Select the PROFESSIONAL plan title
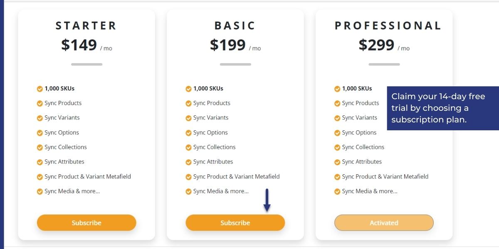499x249 pixels. point(388,26)
